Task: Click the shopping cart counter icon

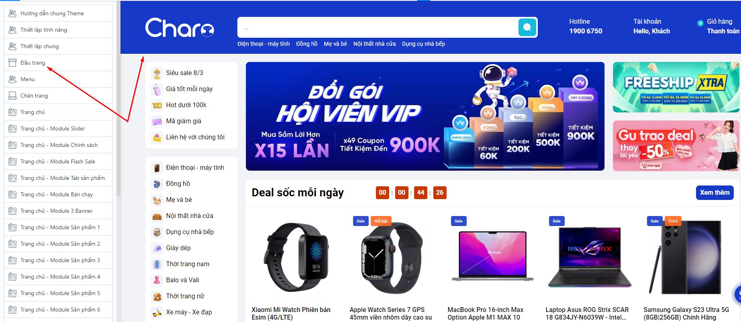Action: click(x=700, y=23)
